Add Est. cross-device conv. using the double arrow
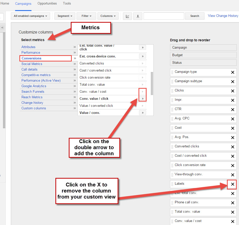239x225 pixels. [x=142, y=56]
